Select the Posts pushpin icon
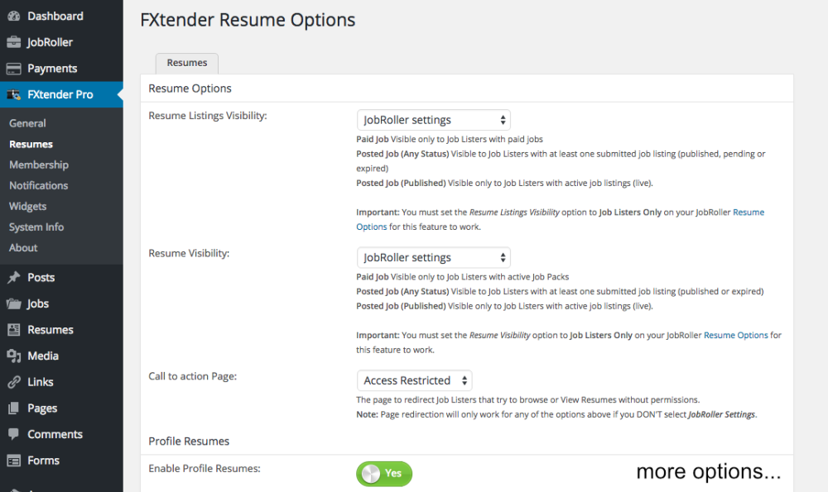Screen dimensions: 828x492 pos(12,277)
